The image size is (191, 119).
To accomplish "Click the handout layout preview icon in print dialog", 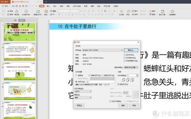I will pyautogui.click(x=136, y=94).
